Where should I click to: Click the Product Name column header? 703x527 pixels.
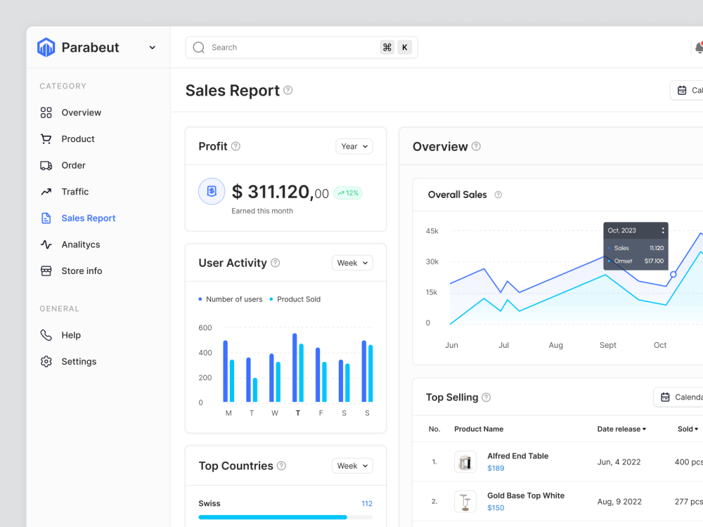(479, 429)
